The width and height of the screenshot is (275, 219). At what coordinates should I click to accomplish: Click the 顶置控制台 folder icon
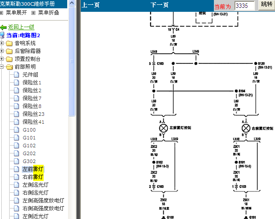(9, 59)
